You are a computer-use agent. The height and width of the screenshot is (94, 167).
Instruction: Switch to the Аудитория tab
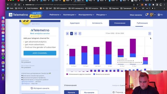point(75,23)
